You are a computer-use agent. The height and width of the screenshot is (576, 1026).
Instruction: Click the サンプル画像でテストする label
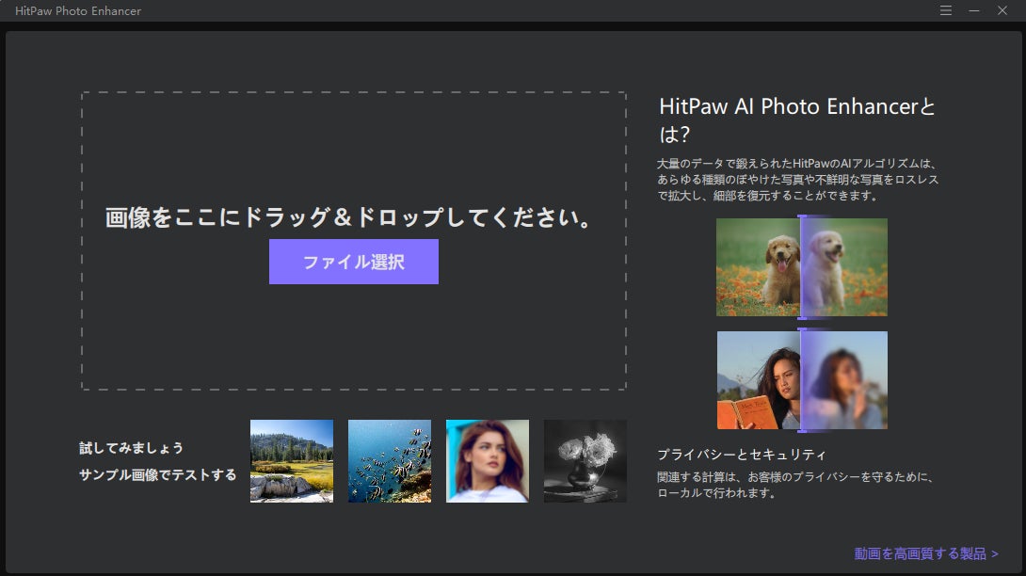click(x=158, y=474)
